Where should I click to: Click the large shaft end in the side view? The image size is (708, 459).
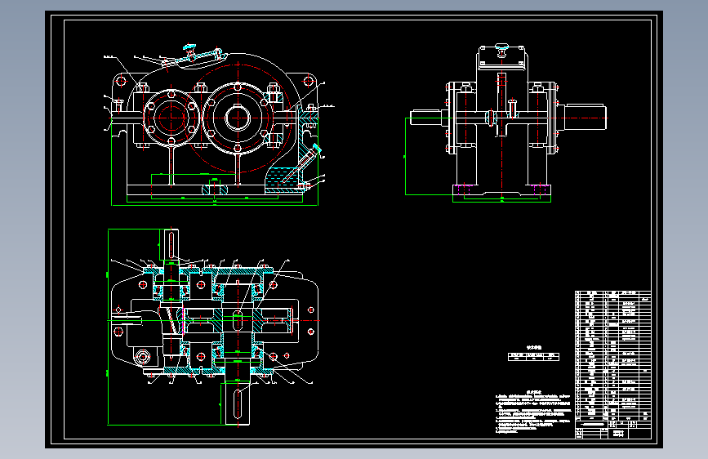[586, 118]
